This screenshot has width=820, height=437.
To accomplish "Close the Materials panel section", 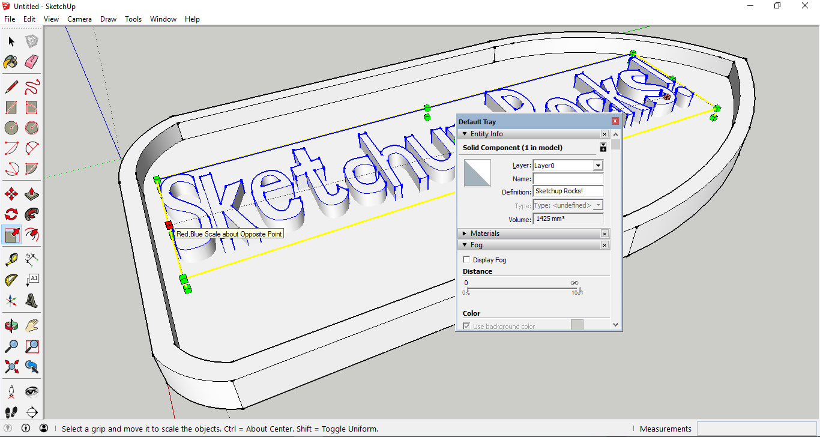I will (604, 234).
